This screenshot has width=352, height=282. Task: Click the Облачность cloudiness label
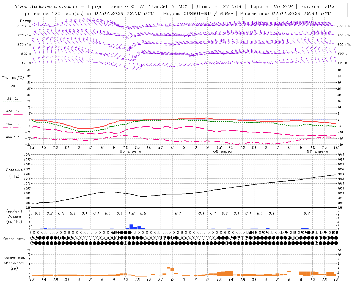point(14,239)
